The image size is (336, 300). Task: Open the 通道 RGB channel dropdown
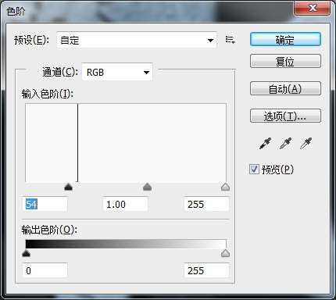[x=117, y=72]
